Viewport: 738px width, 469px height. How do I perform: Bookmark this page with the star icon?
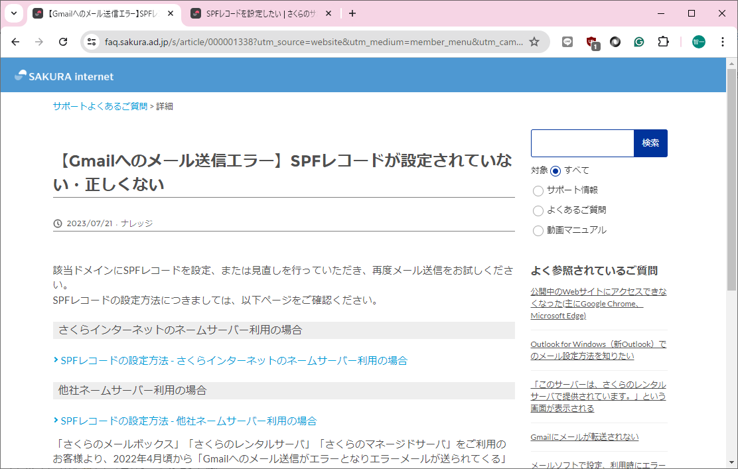coord(534,42)
